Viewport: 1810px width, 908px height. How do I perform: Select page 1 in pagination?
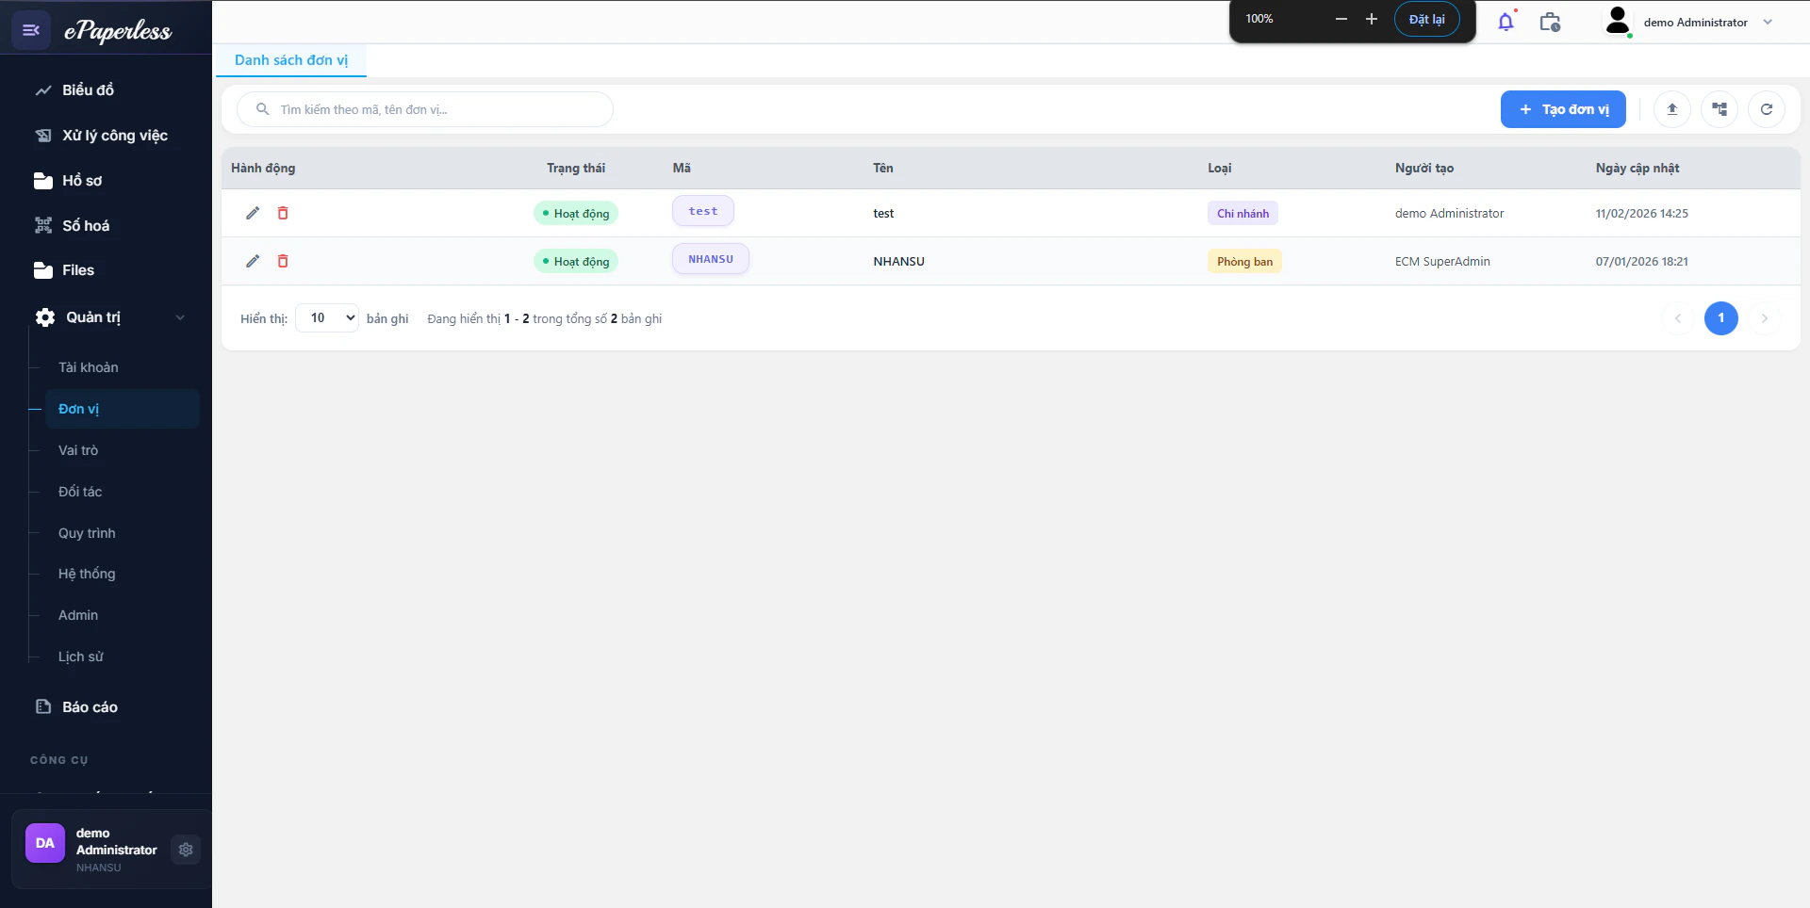pyautogui.click(x=1721, y=318)
